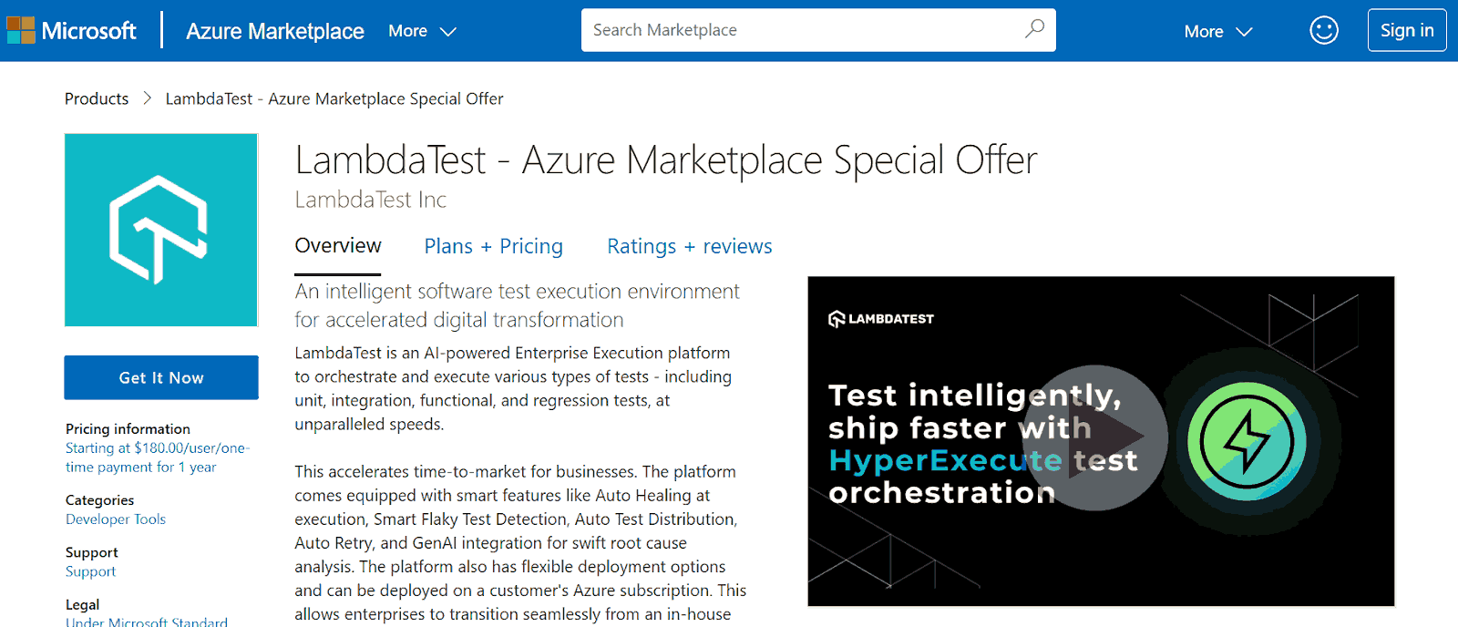Click the search magnifier icon
Viewport: 1458px width, 627px height.
click(x=1033, y=29)
